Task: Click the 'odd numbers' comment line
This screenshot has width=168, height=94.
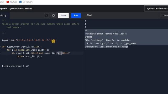Action: pos(14,27)
